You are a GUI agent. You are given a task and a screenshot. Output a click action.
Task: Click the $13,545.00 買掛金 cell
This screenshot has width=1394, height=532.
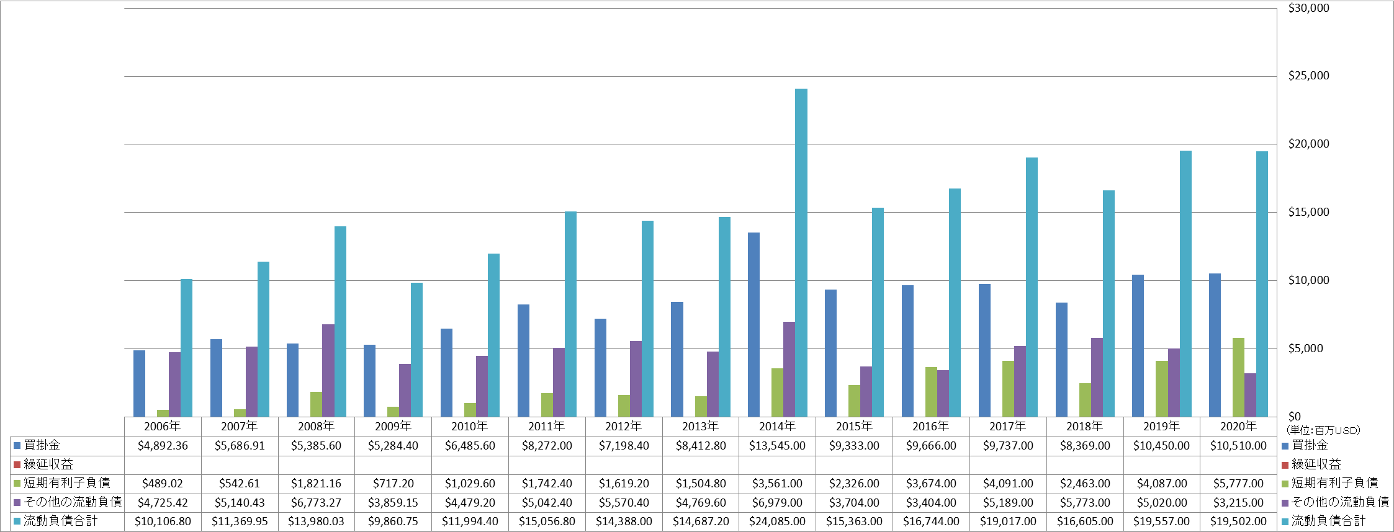click(x=777, y=446)
